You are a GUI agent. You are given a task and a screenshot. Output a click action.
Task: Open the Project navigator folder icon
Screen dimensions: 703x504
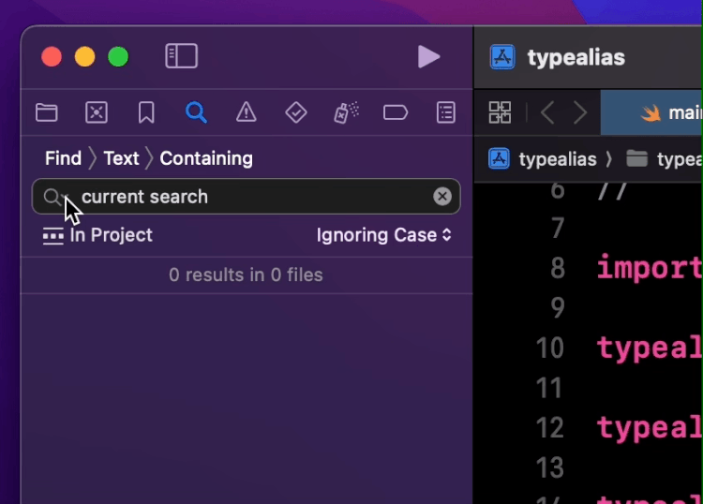pyautogui.click(x=47, y=113)
